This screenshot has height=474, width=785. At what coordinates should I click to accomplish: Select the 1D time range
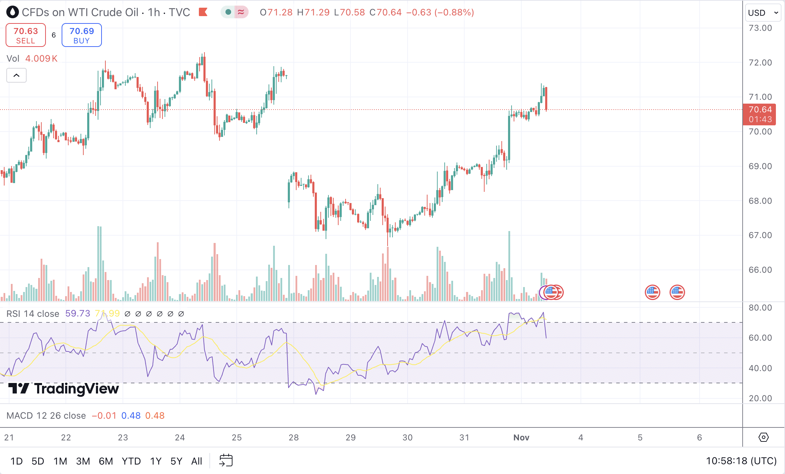point(16,461)
